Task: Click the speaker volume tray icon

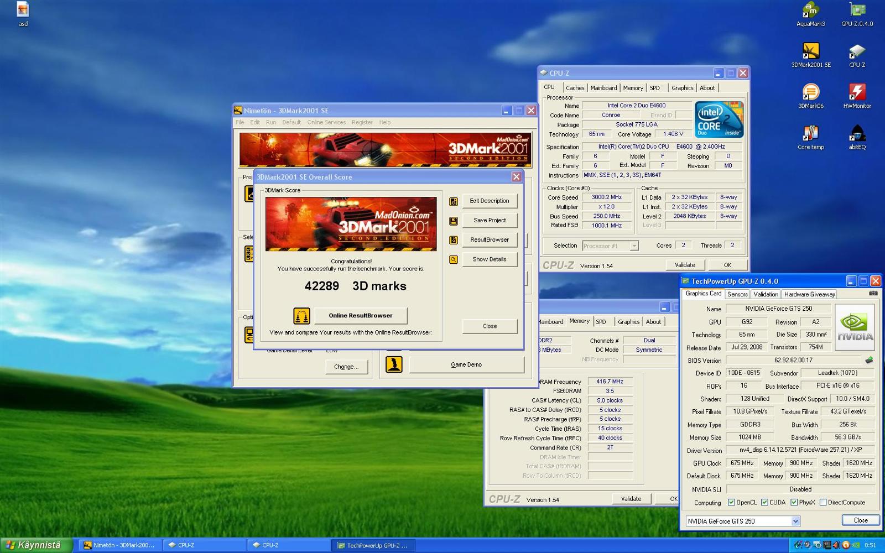Action: pos(836,545)
